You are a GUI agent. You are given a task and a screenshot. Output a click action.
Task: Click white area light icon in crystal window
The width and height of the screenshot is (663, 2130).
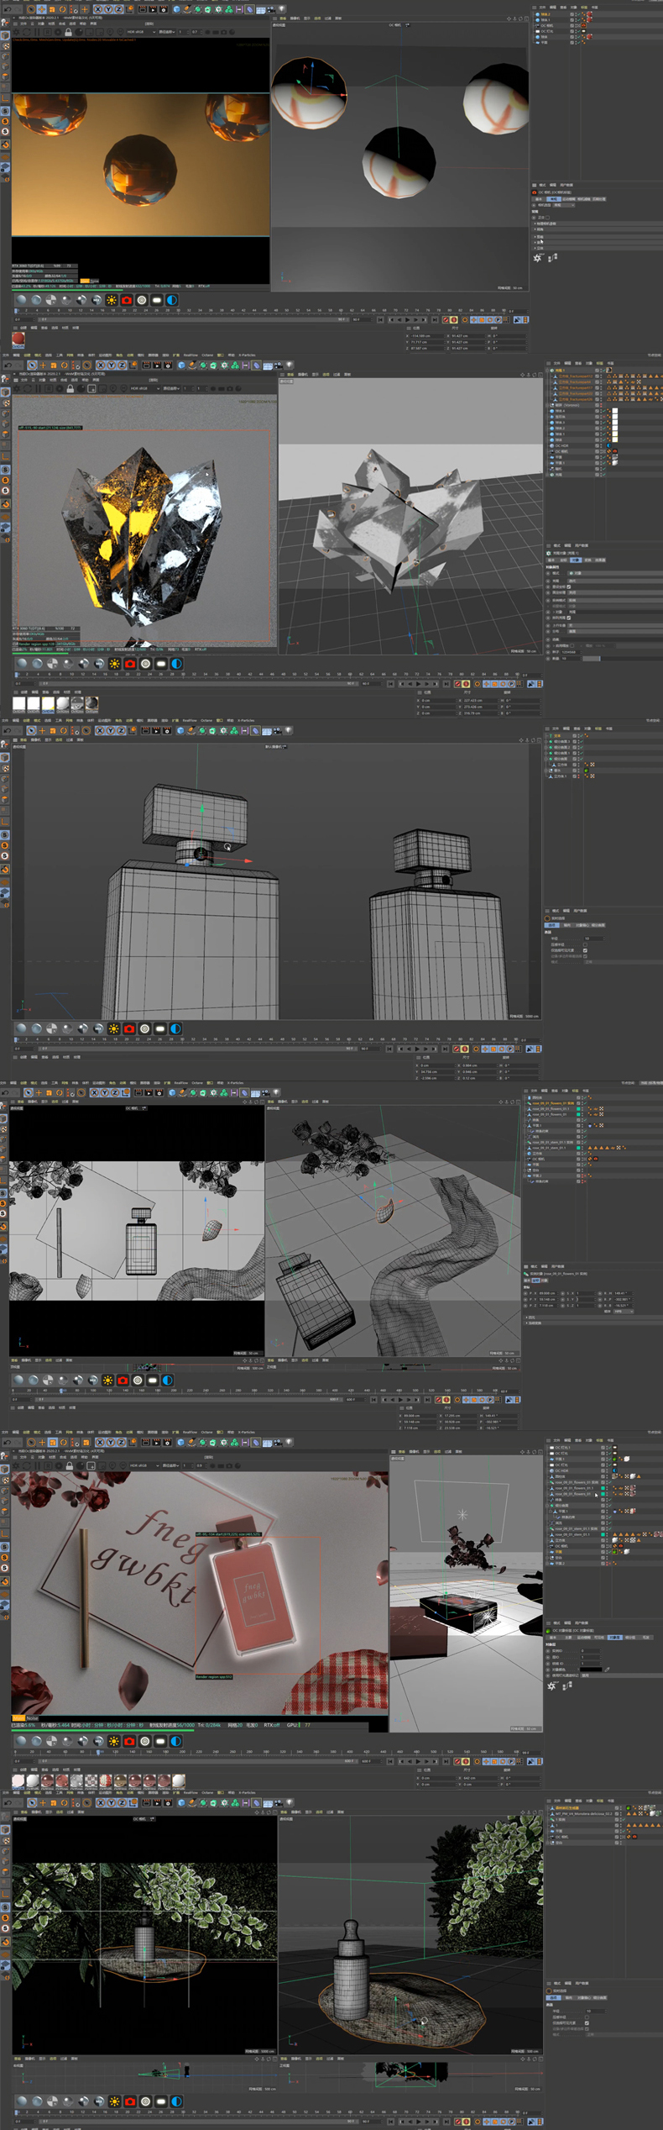(x=161, y=664)
